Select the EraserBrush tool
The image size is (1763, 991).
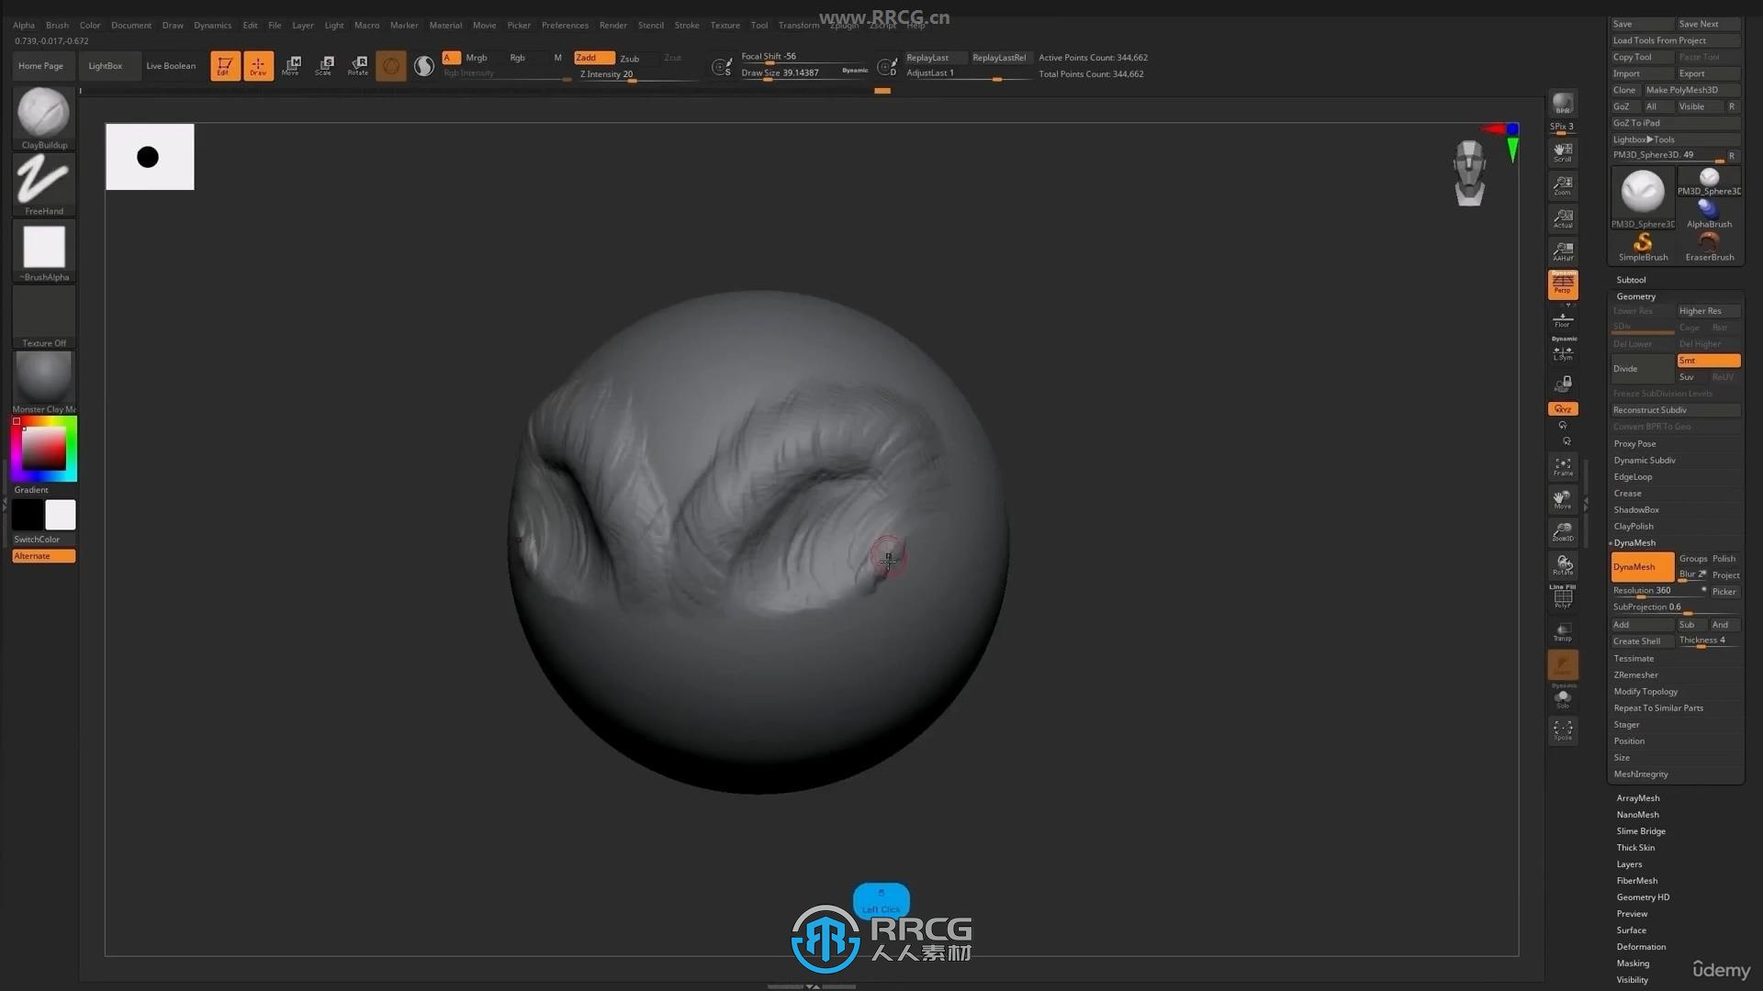(x=1708, y=243)
